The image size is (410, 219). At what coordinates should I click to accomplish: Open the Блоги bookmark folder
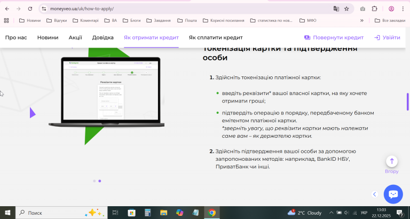(131, 20)
